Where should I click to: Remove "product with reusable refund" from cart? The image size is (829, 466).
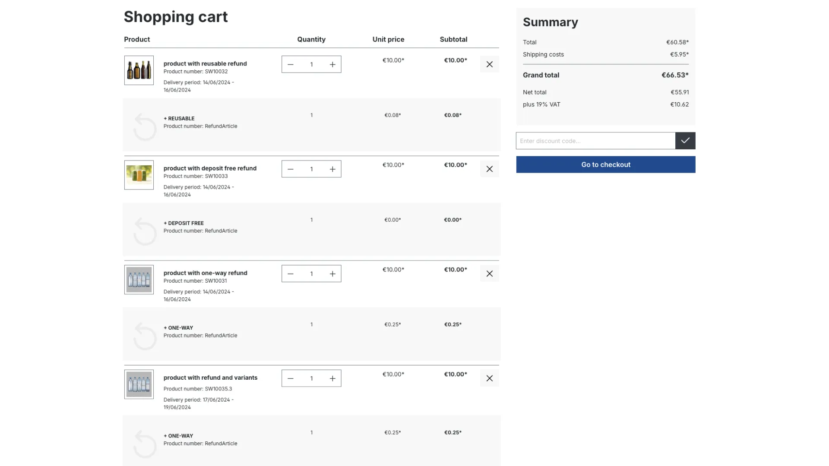489,64
